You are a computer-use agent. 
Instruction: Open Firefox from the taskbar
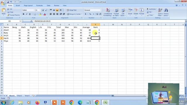(37, 102)
